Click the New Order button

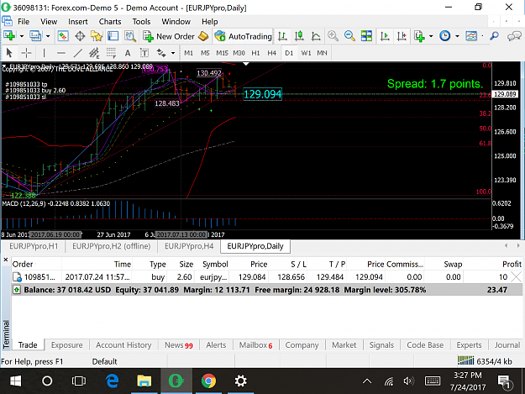pos(169,36)
